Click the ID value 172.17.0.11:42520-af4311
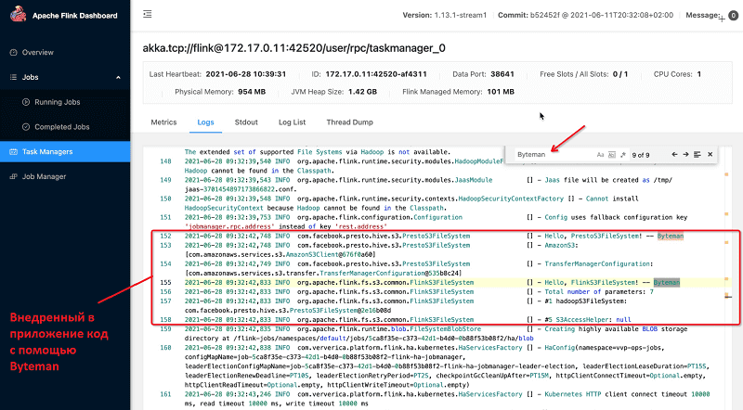This screenshot has height=410, width=743. 376,74
